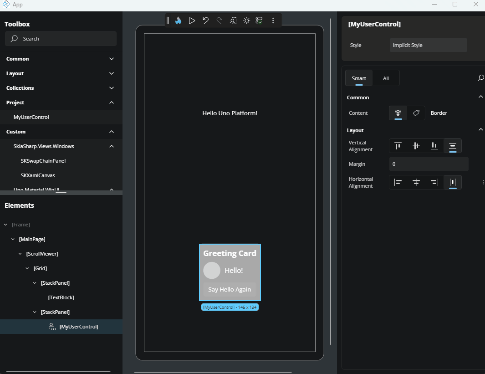Expand the Layout category in Toolbox

point(111,73)
